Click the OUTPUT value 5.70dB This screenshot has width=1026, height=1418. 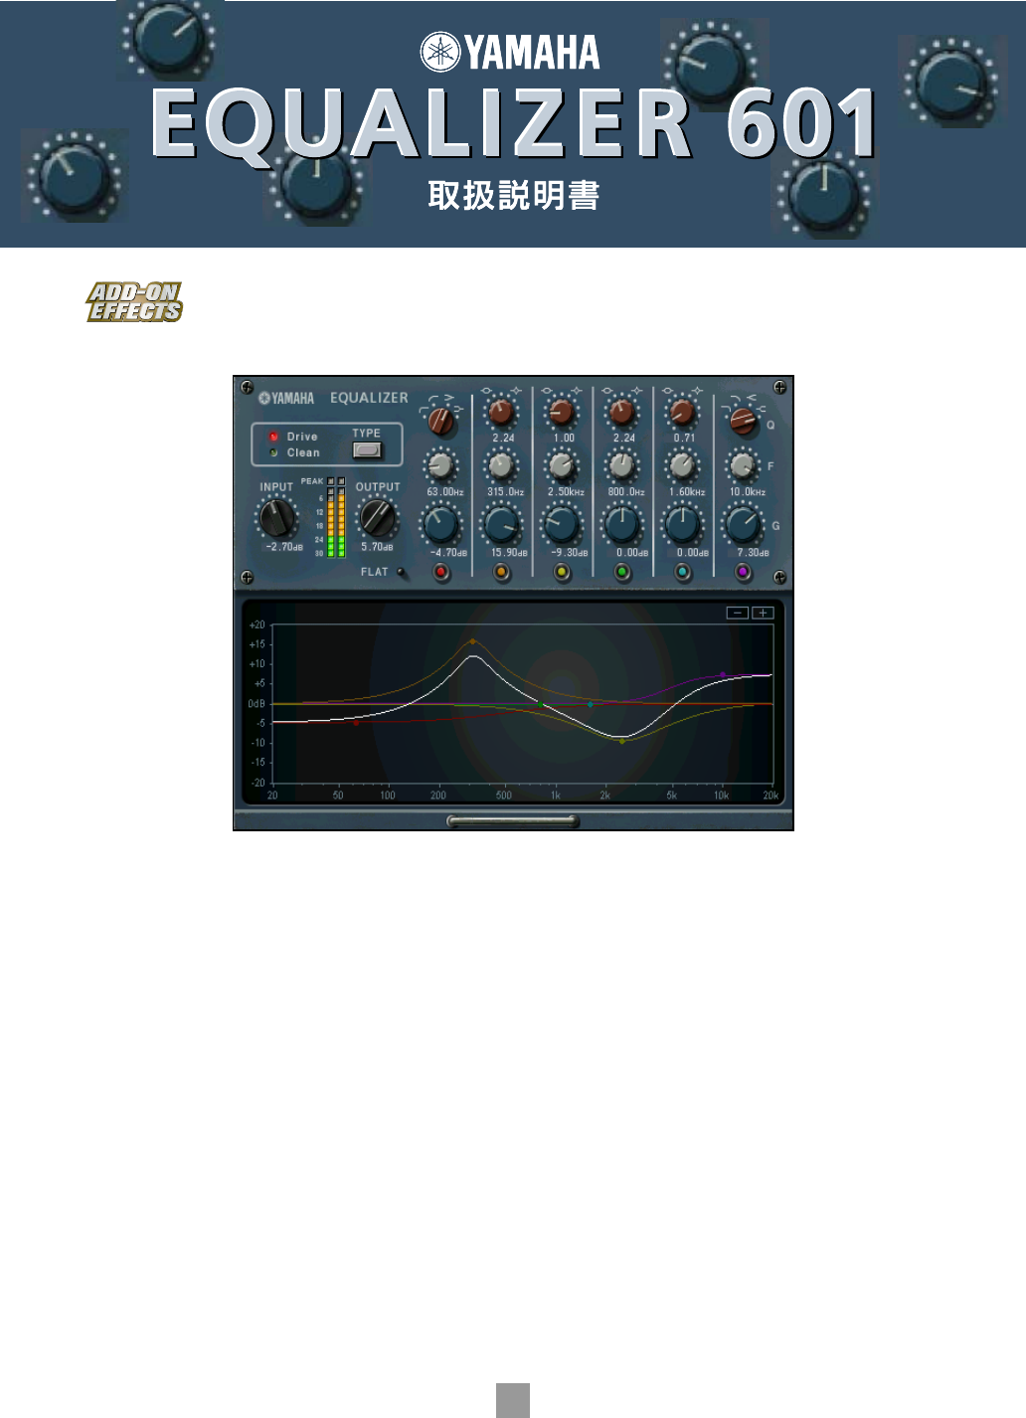click(x=377, y=547)
